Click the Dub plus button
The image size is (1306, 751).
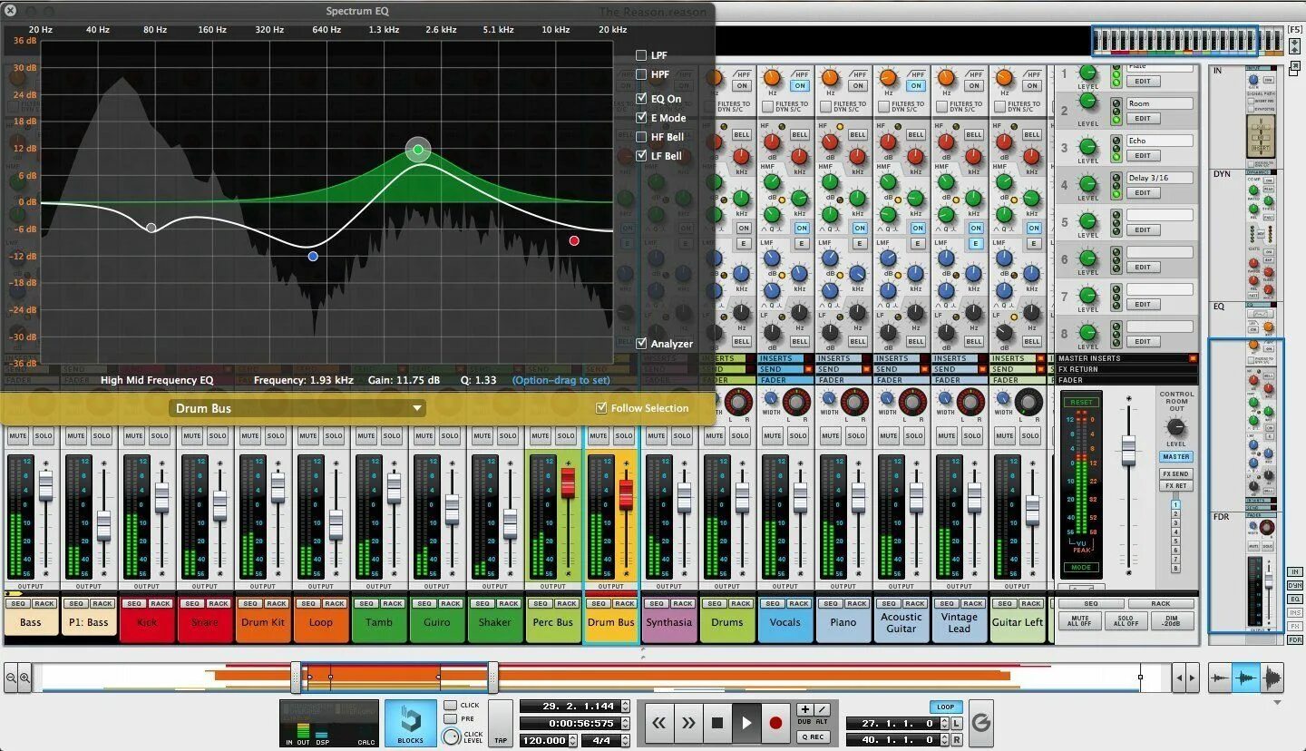pos(805,709)
